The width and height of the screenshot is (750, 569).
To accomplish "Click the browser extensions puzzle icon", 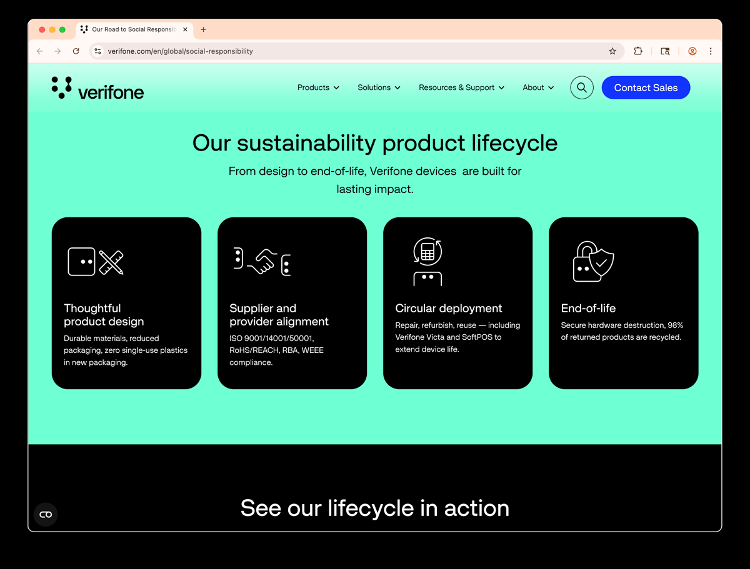I will pos(637,51).
